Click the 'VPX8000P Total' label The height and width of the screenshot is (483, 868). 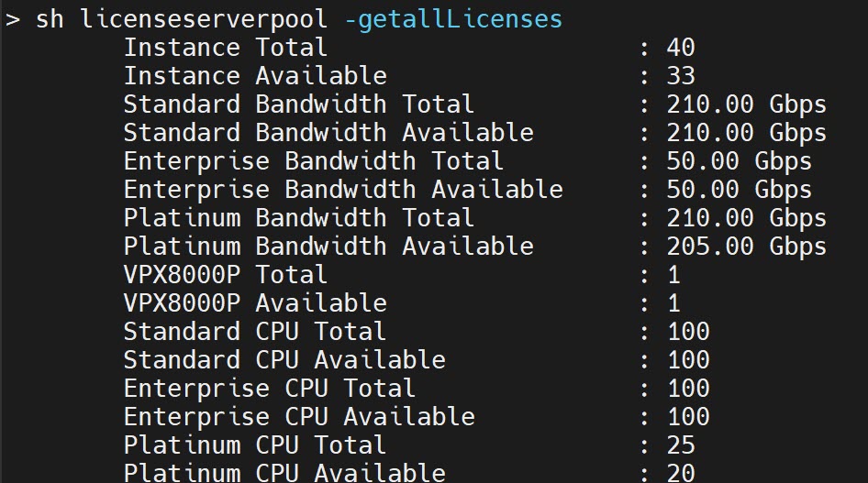(x=226, y=275)
